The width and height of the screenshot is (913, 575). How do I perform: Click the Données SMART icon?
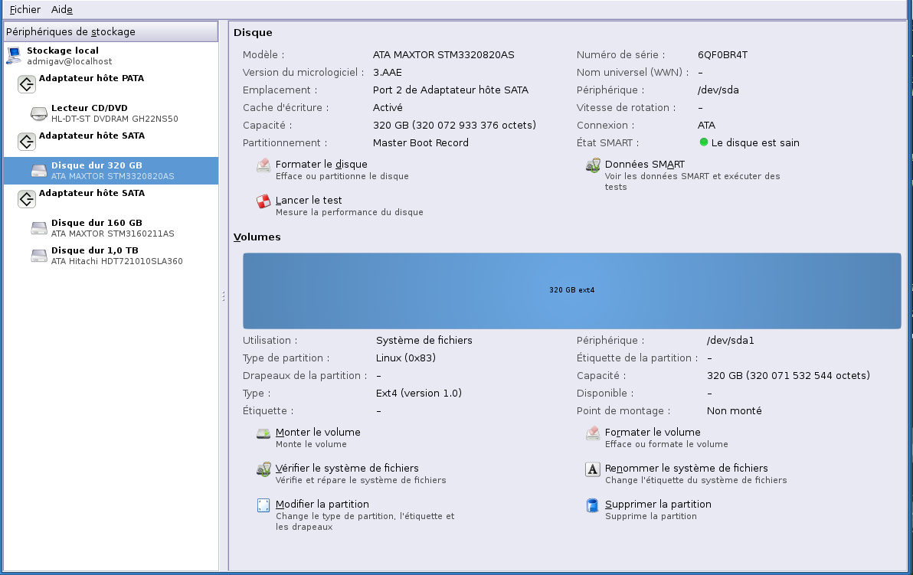click(x=592, y=165)
